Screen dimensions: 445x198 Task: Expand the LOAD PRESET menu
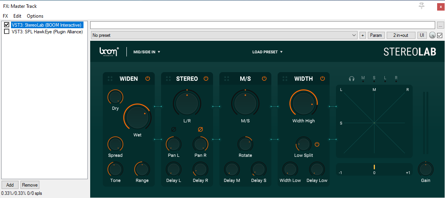(x=267, y=52)
